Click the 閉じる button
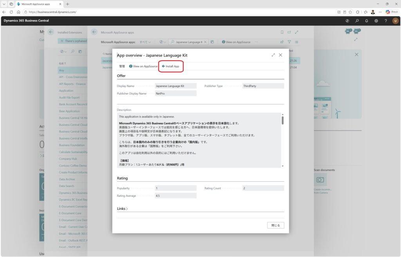Viewport: 401px width, 257px height. tap(276, 225)
